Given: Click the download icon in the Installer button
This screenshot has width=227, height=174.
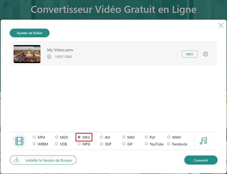Looking at the screenshot, I should (17, 160).
